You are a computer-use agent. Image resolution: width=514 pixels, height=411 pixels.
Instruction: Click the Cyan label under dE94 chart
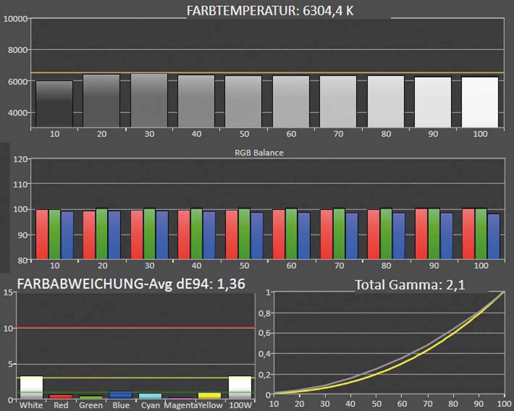pyautogui.click(x=150, y=405)
